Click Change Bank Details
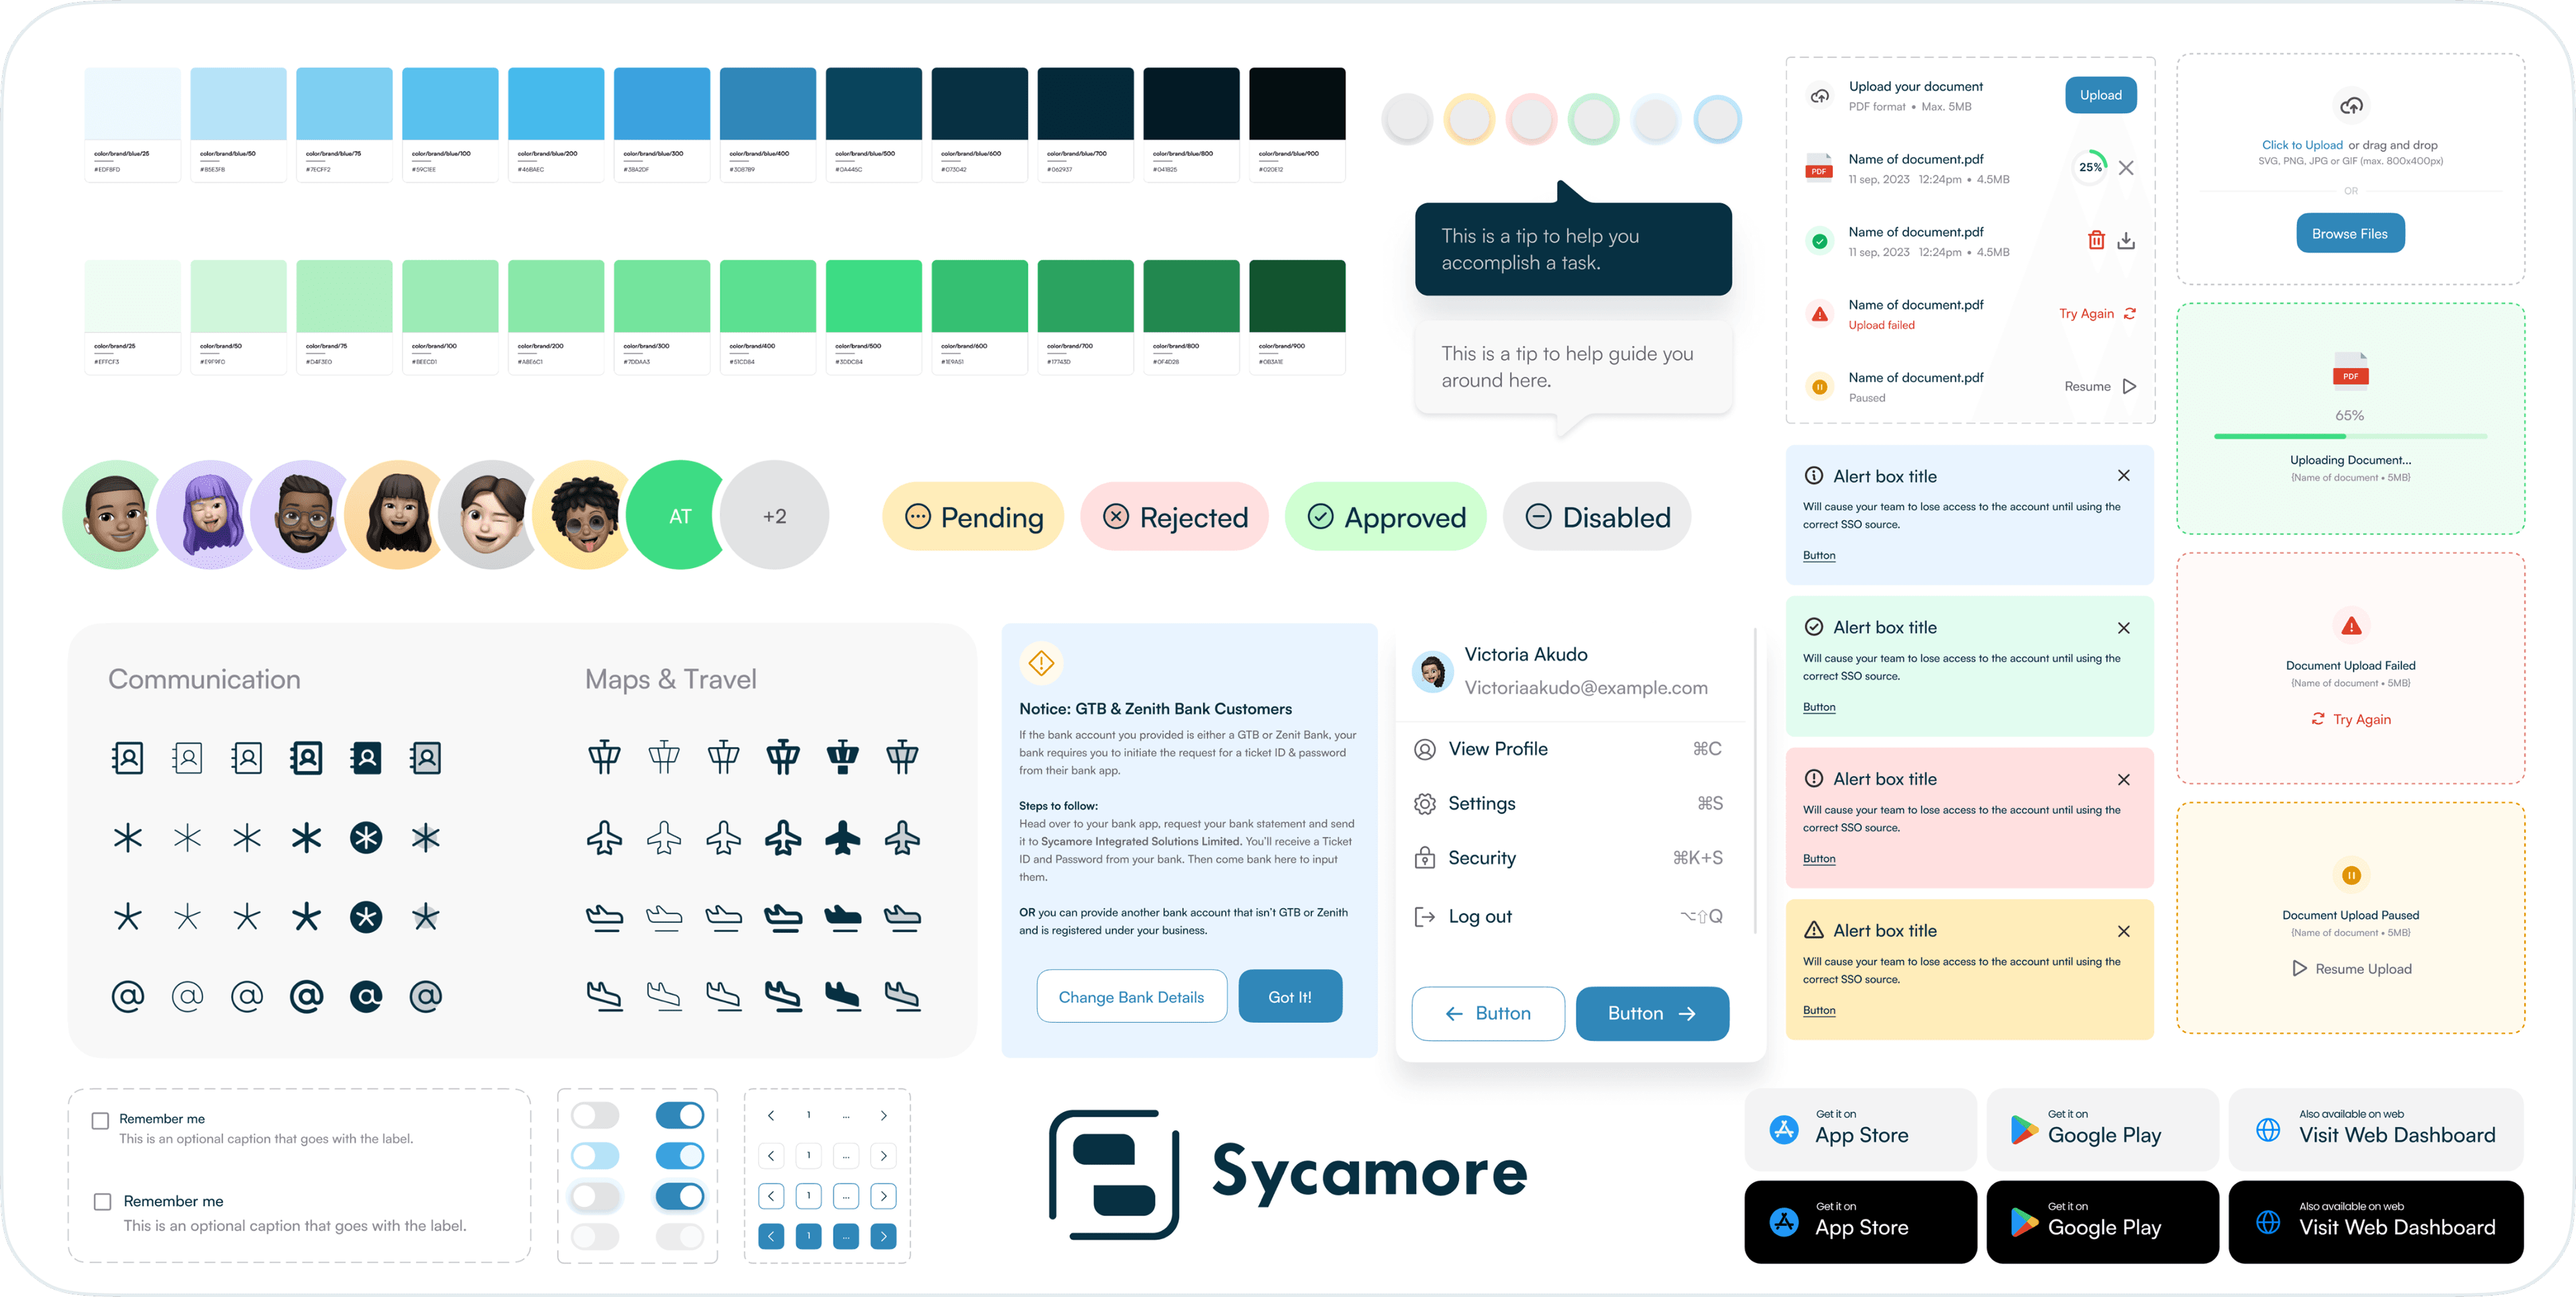This screenshot has height=1297, width=2576. (1131, 997)
